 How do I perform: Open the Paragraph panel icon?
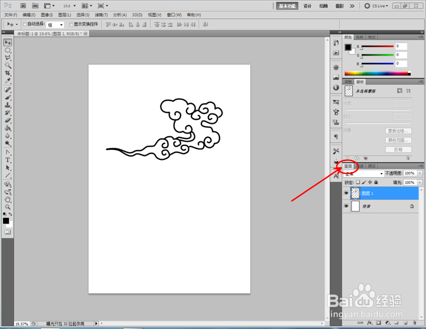click(336, 137)
